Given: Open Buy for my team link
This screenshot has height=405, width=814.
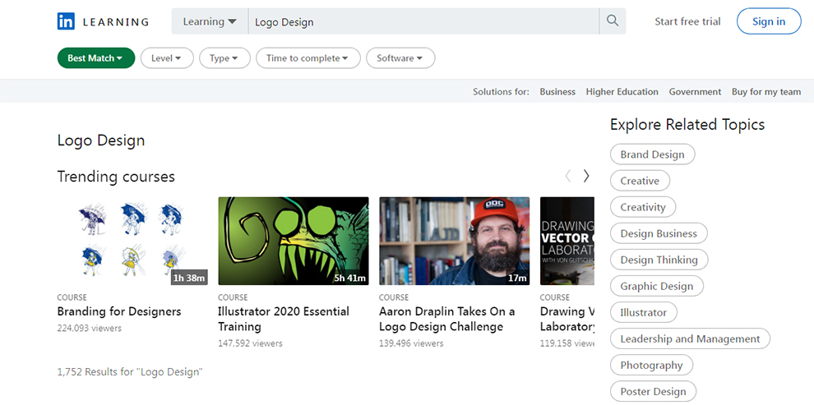Looking at the screenshot, I should pos(766,92).
